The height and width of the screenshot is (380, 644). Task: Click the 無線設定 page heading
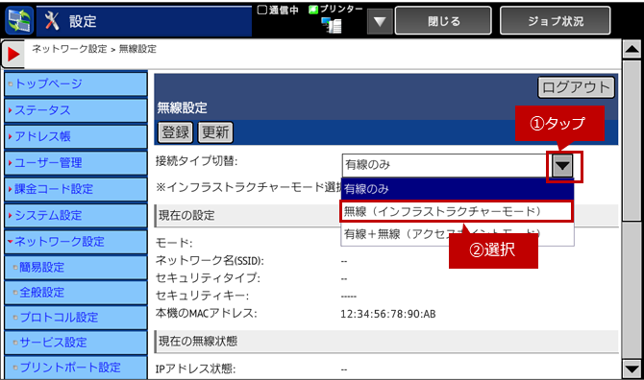point(182,108)
